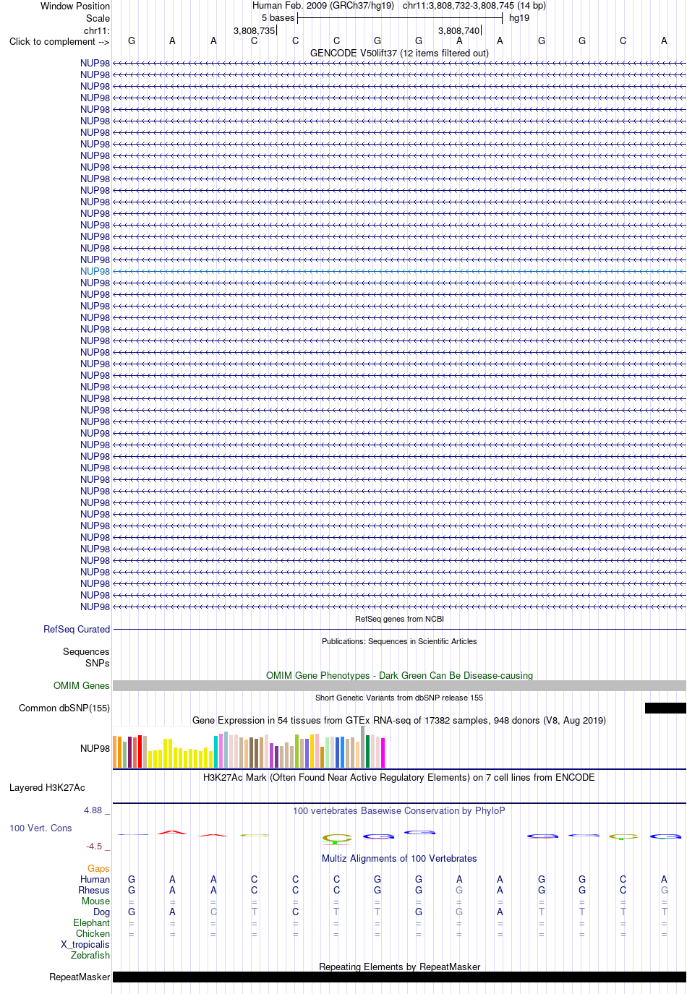The image size is (687, 994).
Task: Open the 'RefSeq genes from NCBI' track title
Action: pos(399,619)
